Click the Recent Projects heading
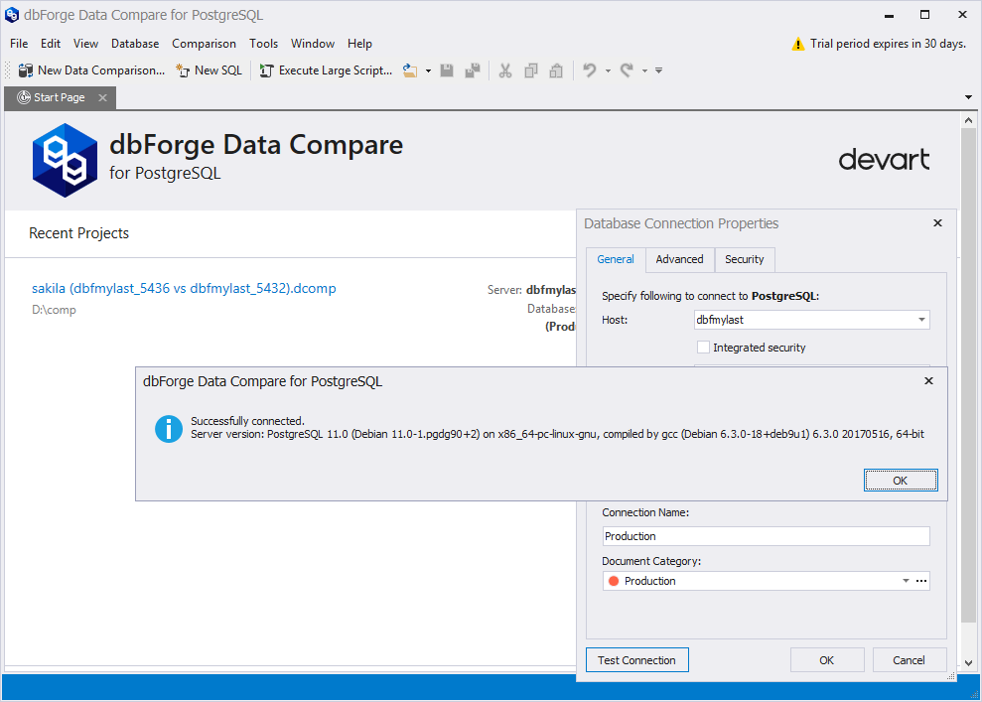 click(78, 233)
